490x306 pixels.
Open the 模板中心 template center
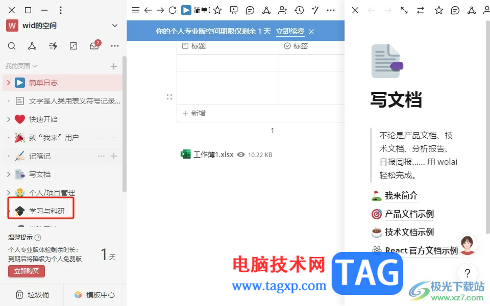[95, 295]
